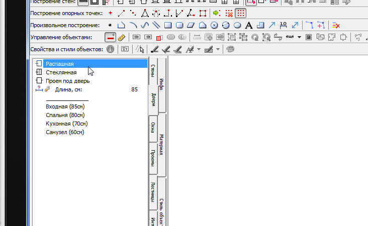Select Входная (85см) door preset
This screenshot has height=226, width=368.
[65, 106]
